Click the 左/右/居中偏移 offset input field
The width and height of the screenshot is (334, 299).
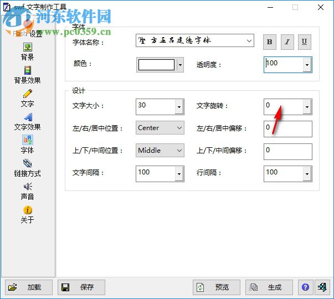(x=288, y=129)
